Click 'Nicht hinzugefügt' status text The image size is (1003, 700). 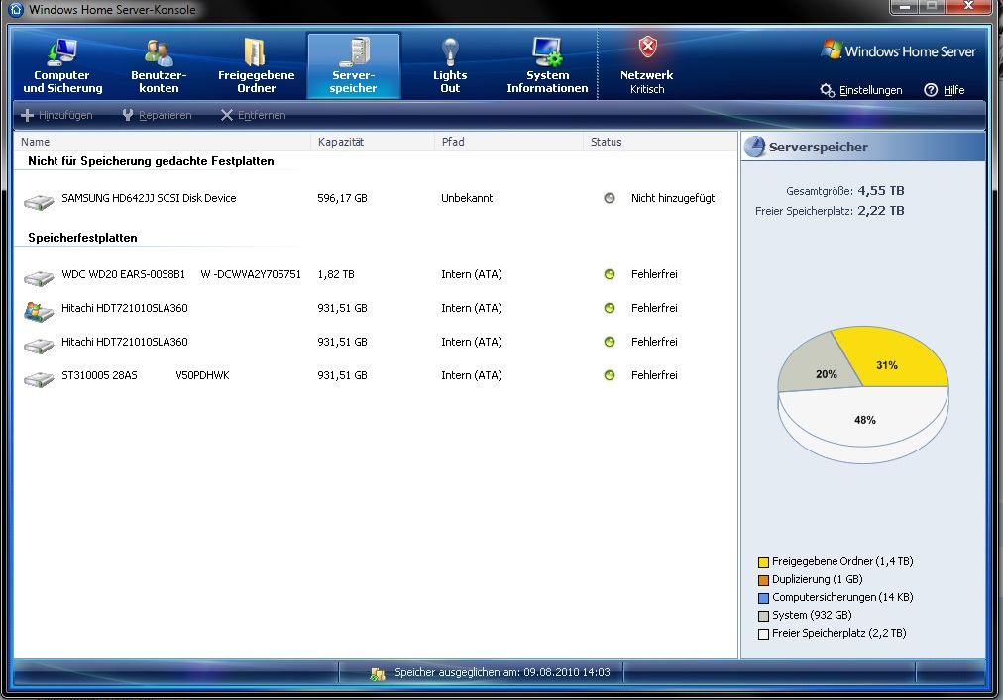673,198
